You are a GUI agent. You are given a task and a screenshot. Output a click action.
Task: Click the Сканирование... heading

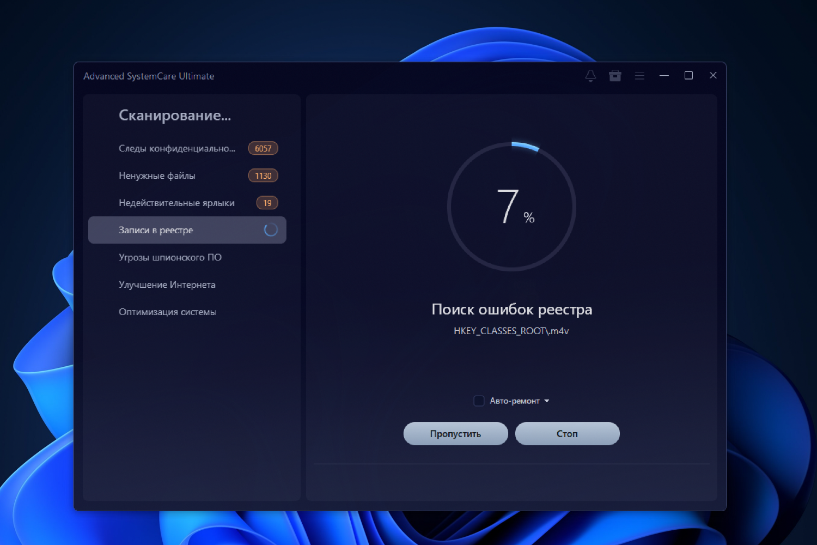175,116
